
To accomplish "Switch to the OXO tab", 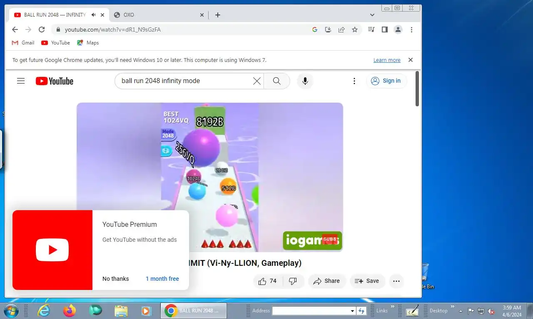I will click(159, 15).
